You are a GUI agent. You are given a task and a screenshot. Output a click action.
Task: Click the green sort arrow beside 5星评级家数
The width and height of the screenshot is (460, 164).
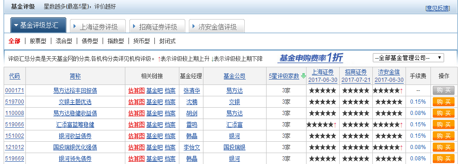click(x=303, y=76)
